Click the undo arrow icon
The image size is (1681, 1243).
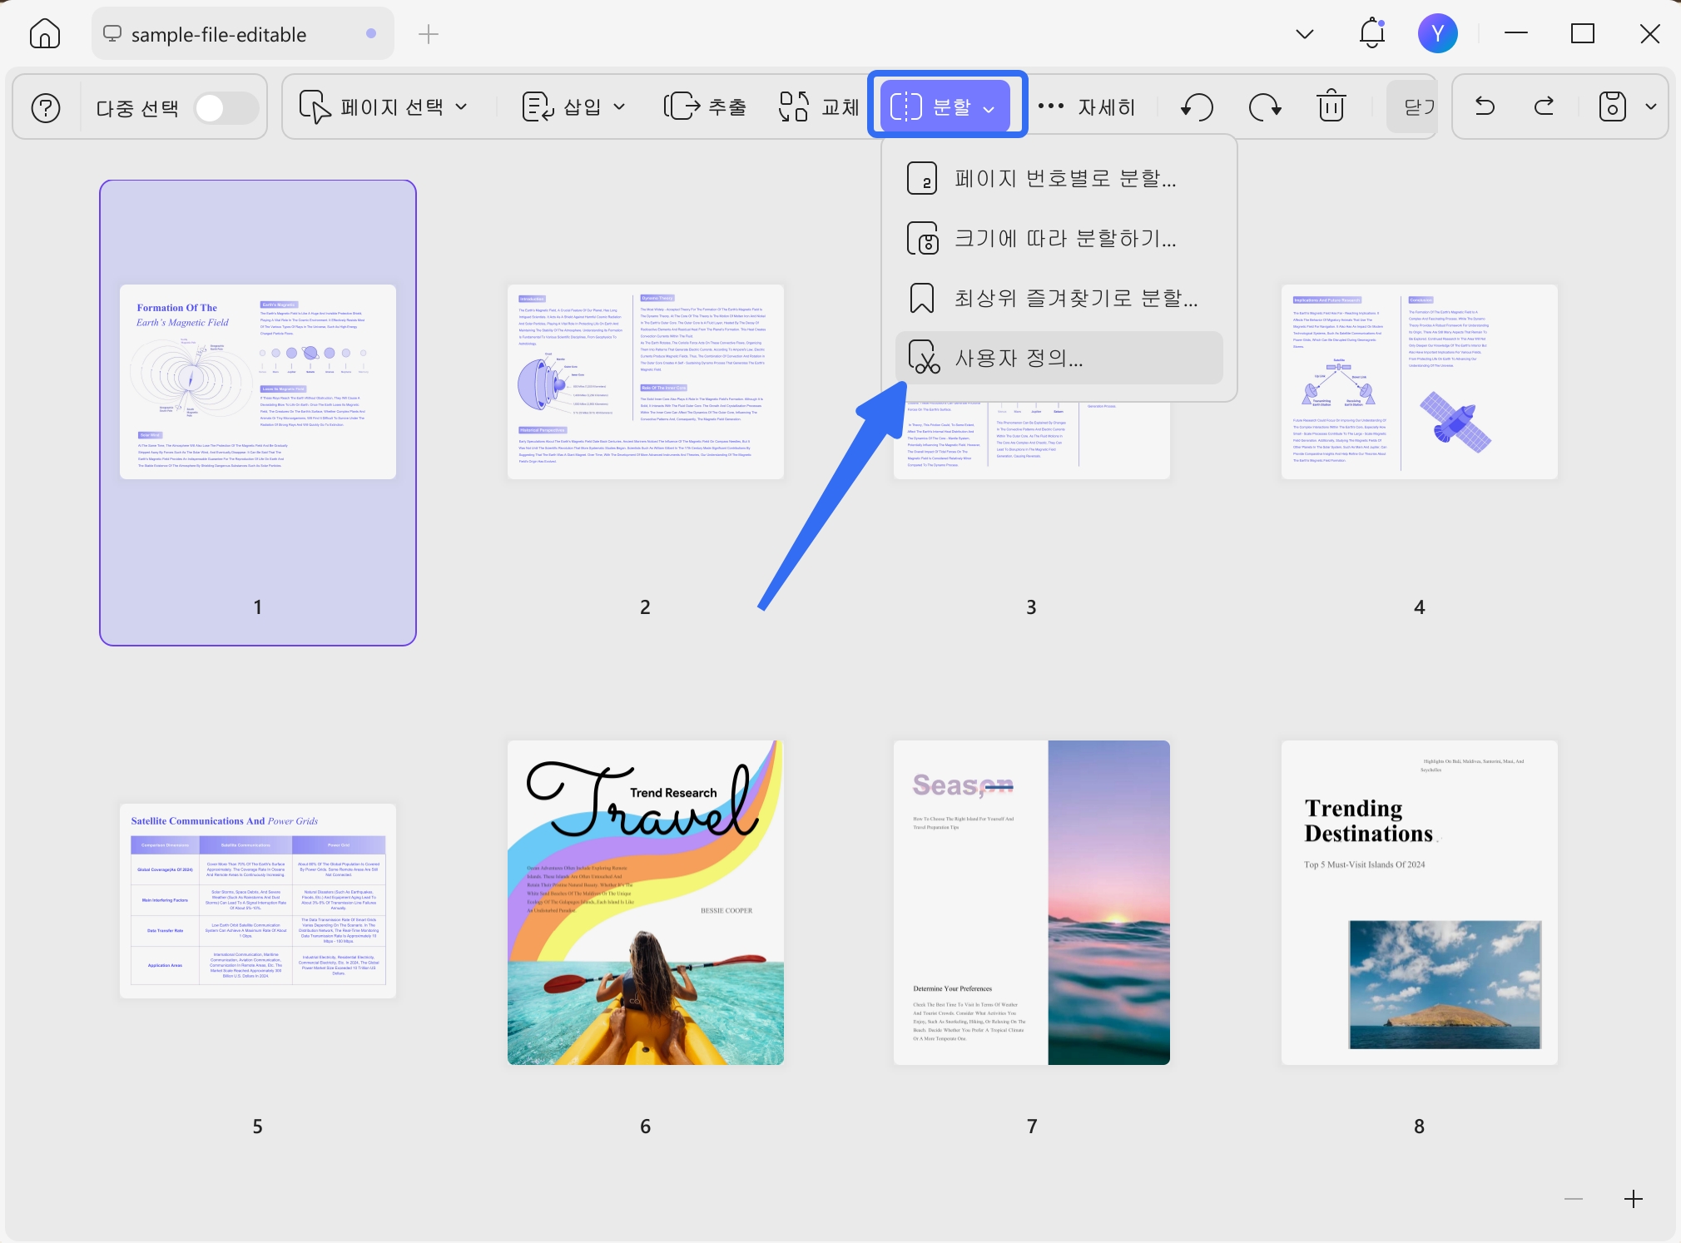coord(1485,106)
